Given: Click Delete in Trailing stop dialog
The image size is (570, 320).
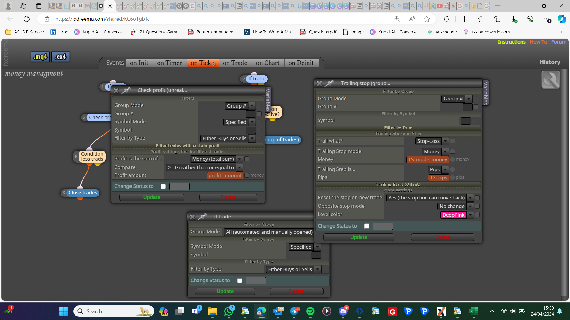Looking at the screenshot, I should (x=443, y=237).
